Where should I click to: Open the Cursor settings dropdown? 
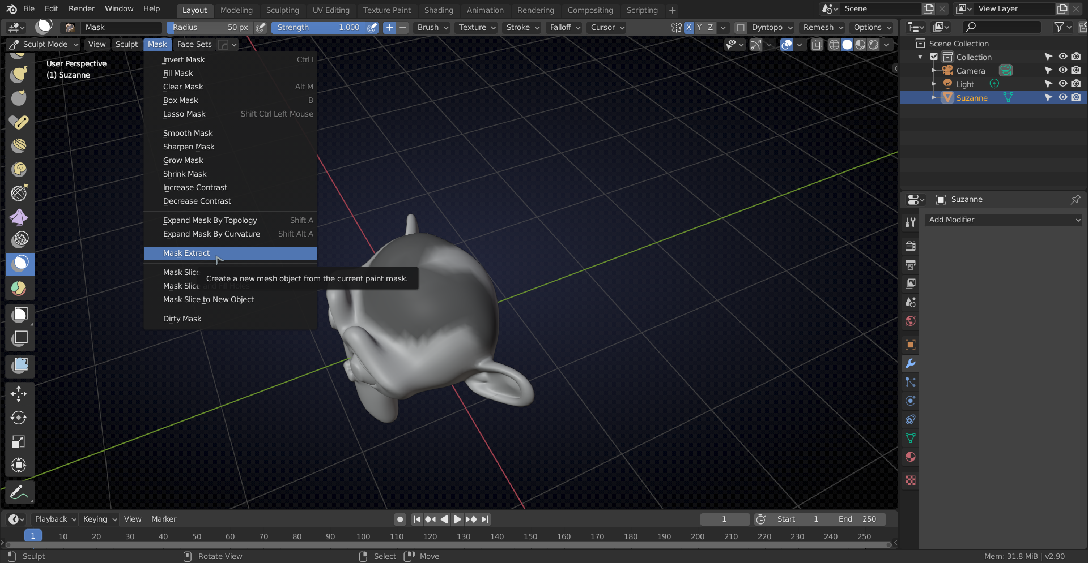pyautogui.click(x=607, y=27)
